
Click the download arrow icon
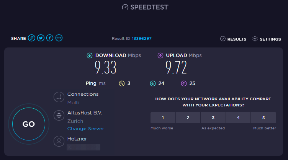click(x=90, y=56)
